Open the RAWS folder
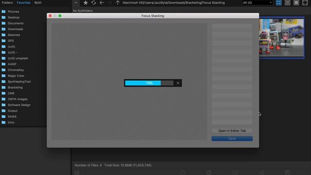Screen dimensions: 311x175 (12, 117)
